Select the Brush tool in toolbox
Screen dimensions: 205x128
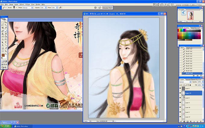click(6, 31)
